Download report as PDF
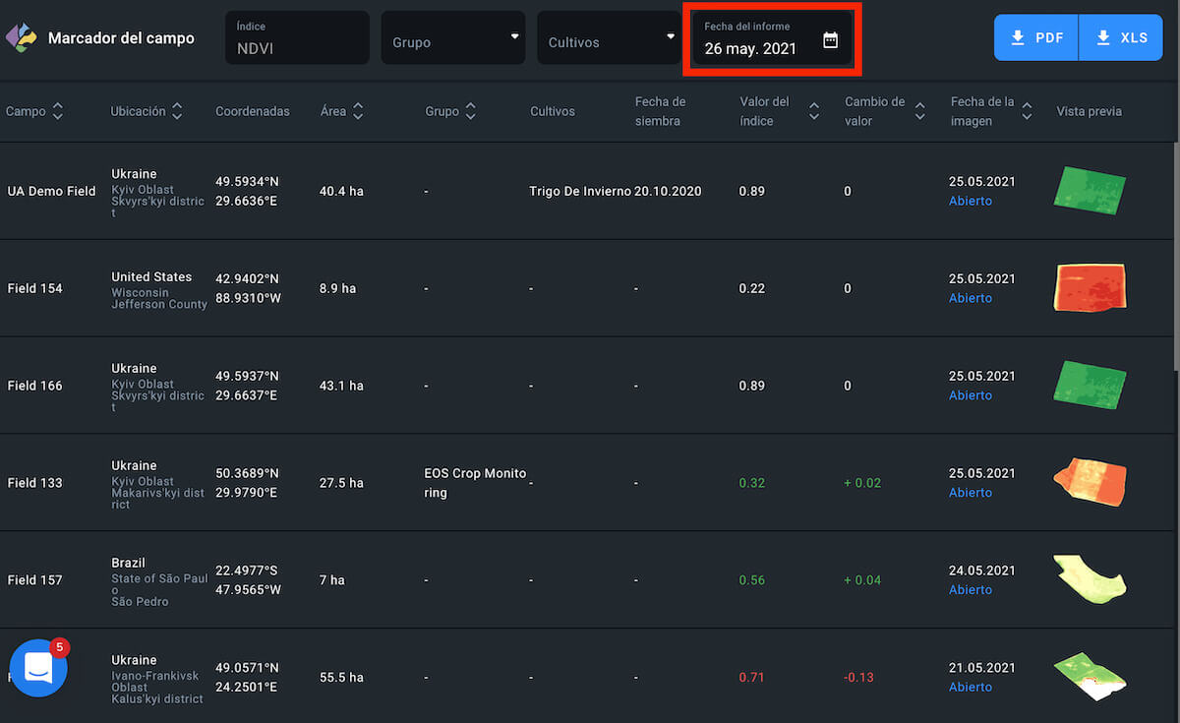The image size is (1180, 723). click(x=1036, y=38)
